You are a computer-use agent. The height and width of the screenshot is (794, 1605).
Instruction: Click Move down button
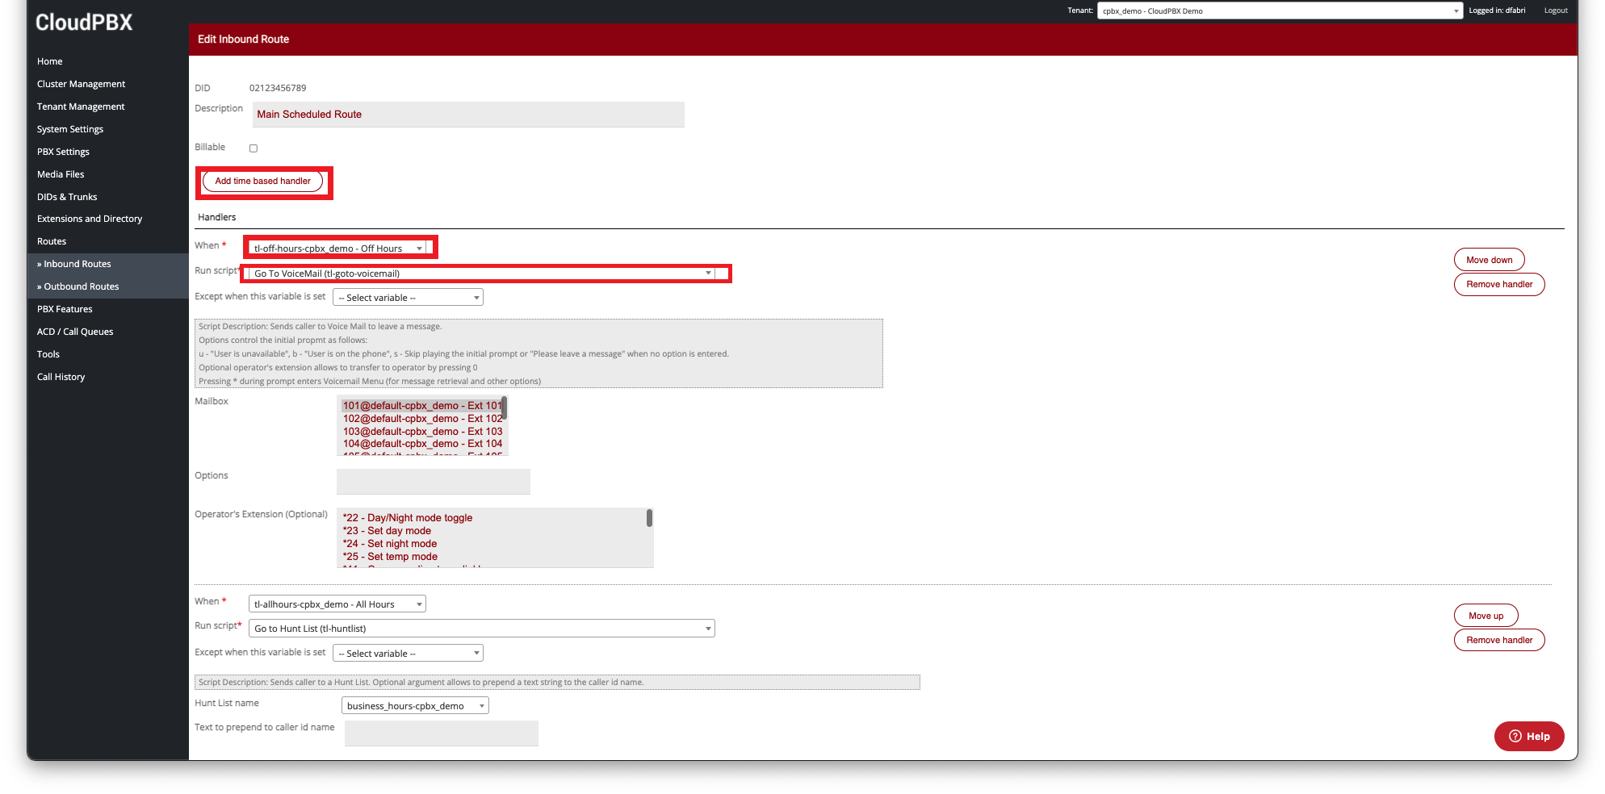tap(1489, 260)
